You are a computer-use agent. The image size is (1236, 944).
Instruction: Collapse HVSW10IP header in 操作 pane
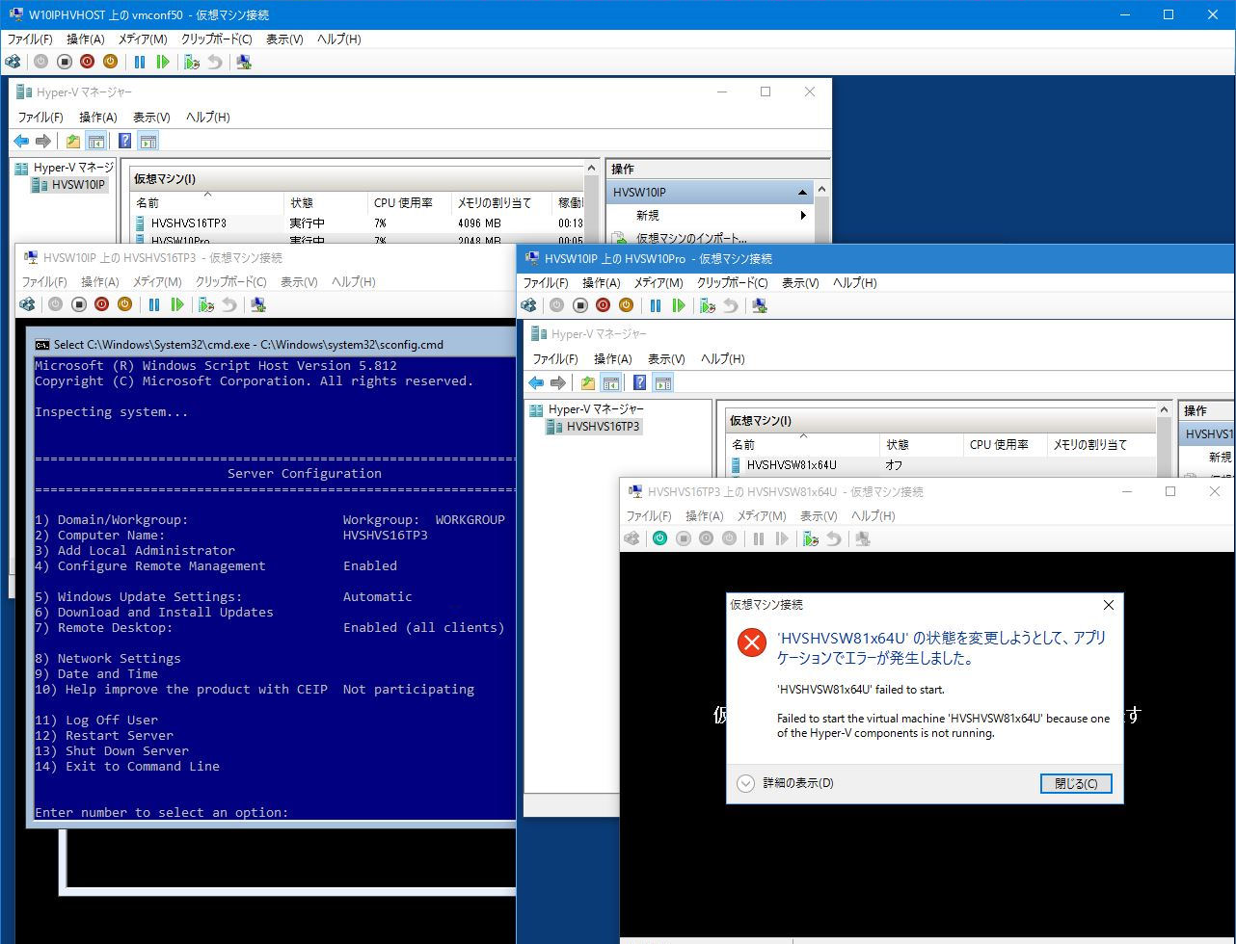(802, 193)
